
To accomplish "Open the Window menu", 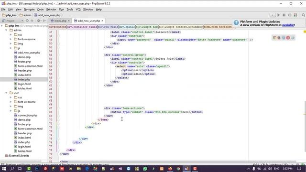I will (88, 10).
